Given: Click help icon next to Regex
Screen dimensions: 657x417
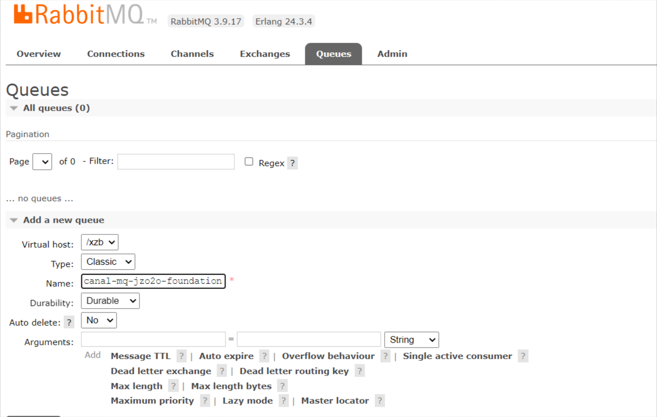Looking at the screenshot, I should click(x=292, y=163).
